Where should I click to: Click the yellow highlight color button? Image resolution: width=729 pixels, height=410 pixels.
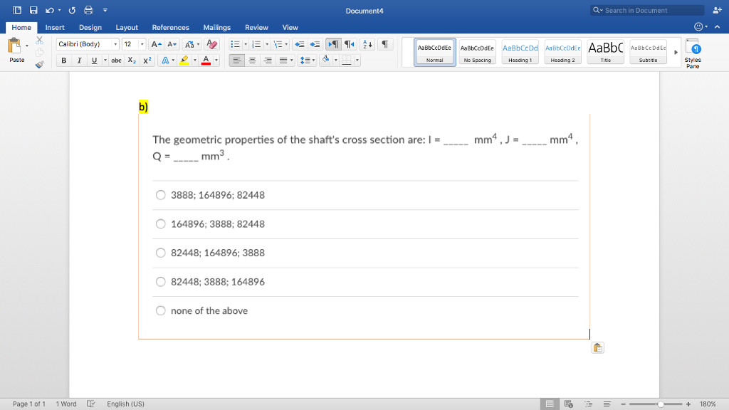184,61
